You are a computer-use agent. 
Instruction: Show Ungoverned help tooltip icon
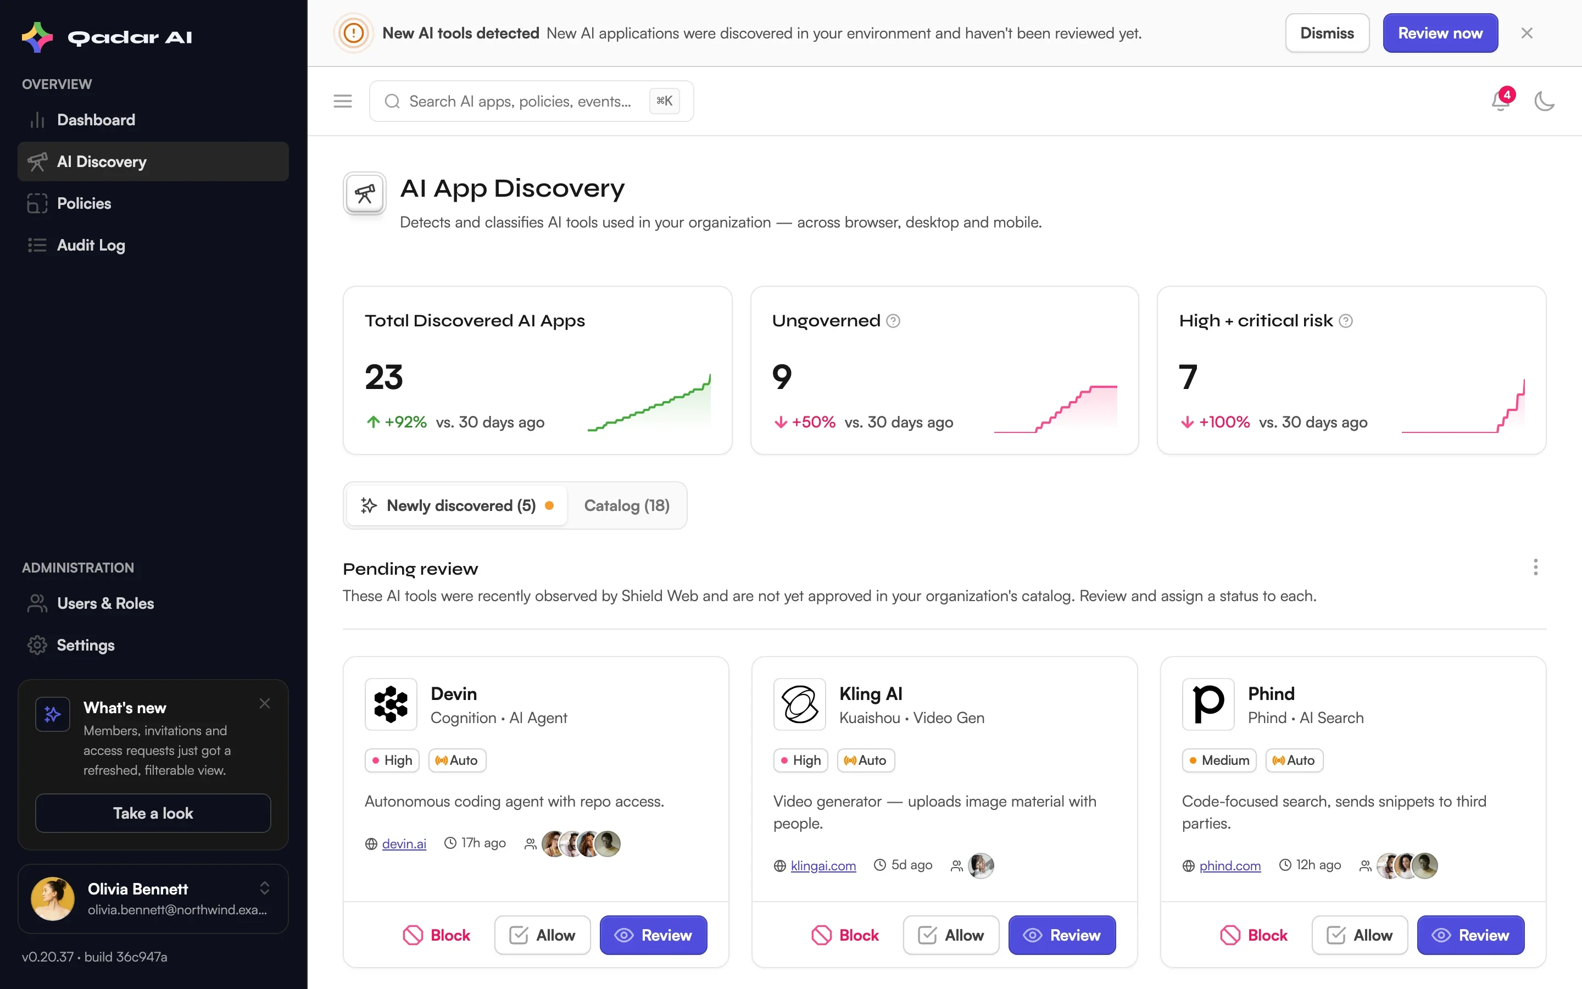click(x=893, y=320)
